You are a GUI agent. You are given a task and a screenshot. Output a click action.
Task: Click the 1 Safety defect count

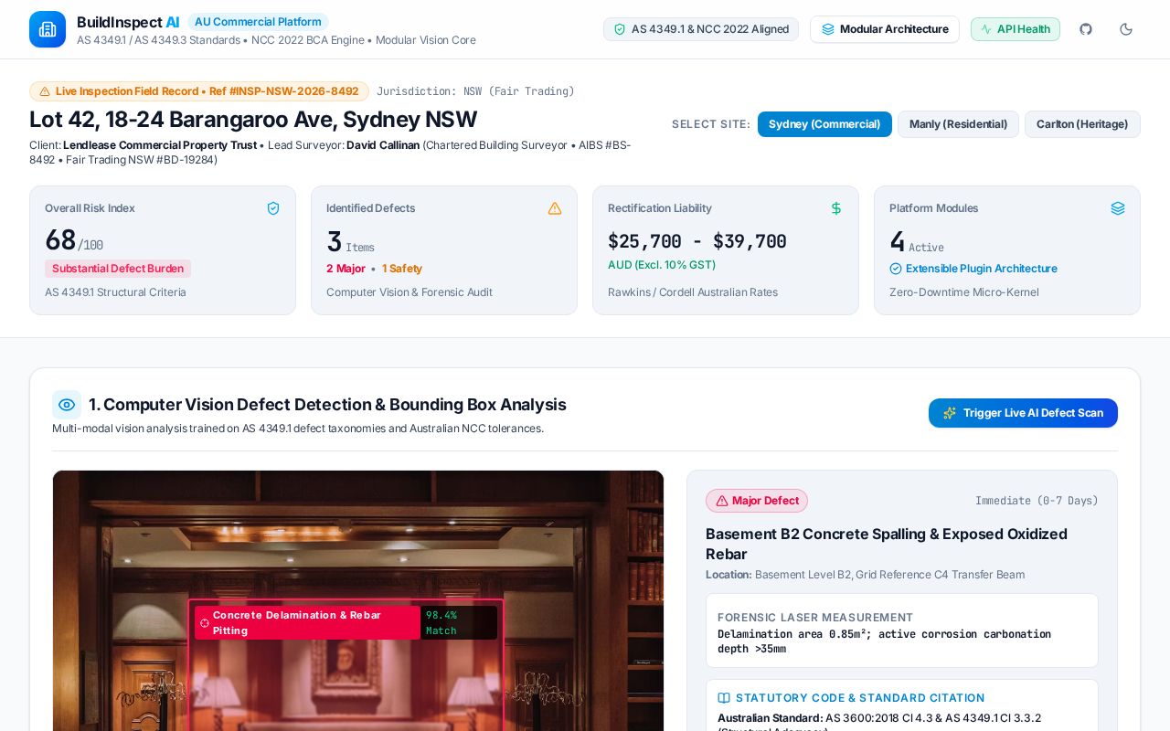402,269
